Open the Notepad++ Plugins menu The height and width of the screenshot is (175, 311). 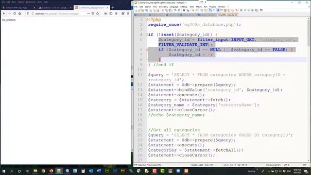point(213,7)
